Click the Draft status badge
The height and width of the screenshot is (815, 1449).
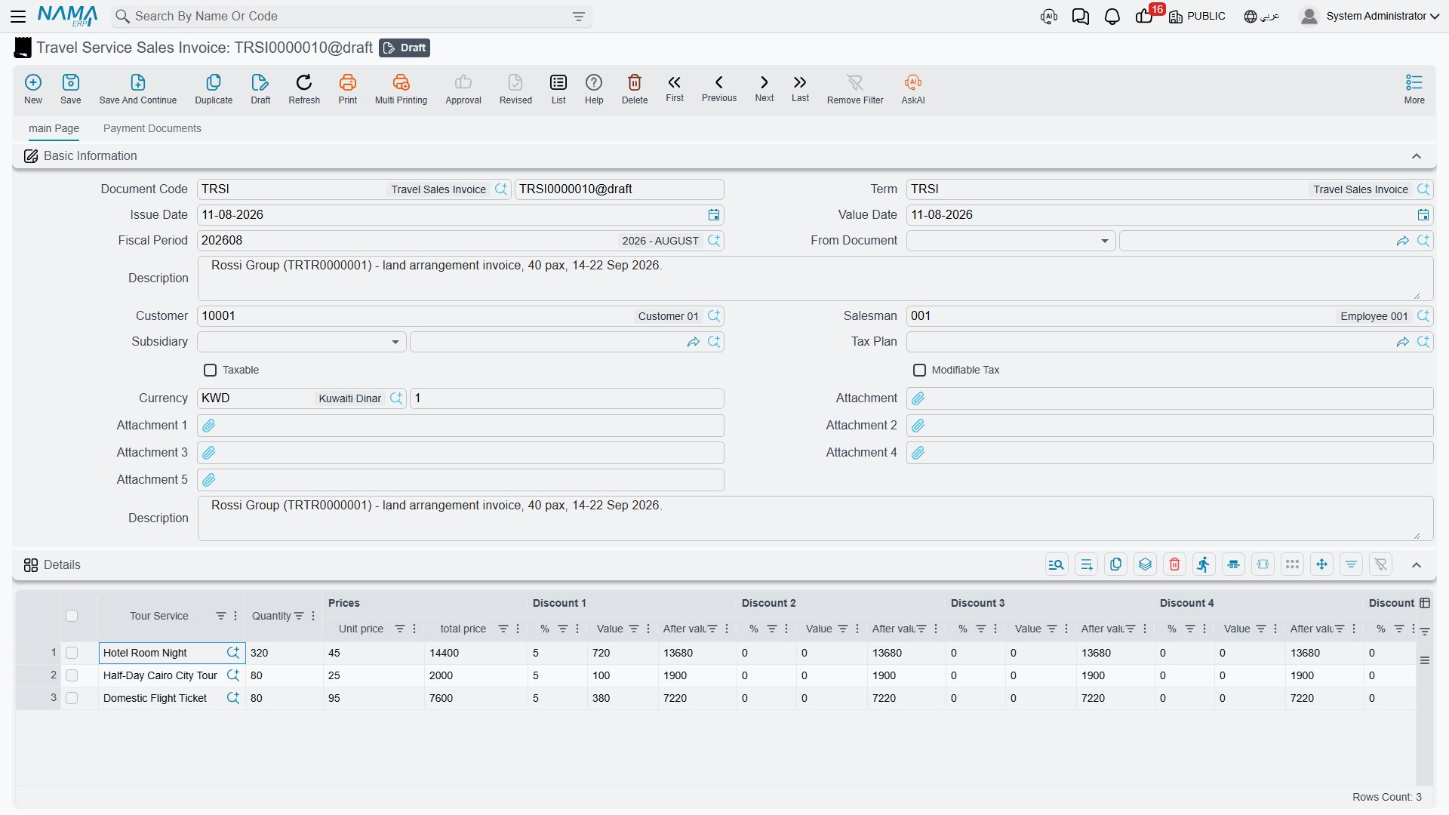click(405, 48)
